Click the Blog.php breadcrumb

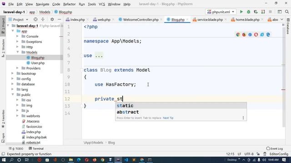[x=63, y=12]
